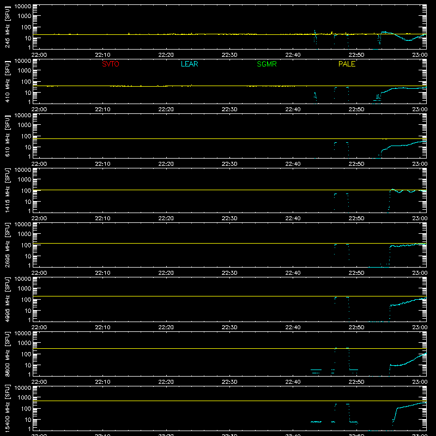Click the 10000 y-axis label on 15400 MHz plot
The height and width of the screenshot is (436, 436).
tap(23, 388)
